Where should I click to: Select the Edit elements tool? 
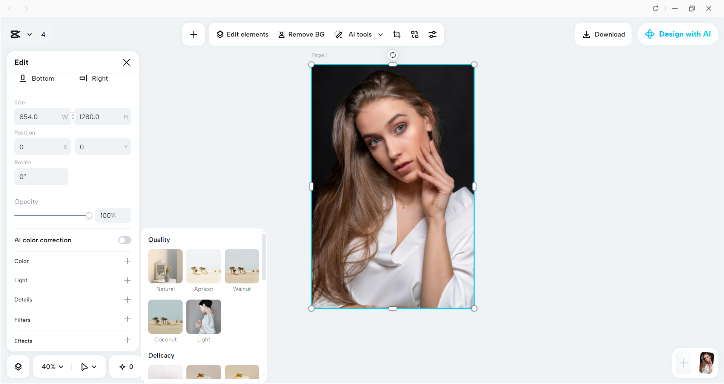(x=242, y=34)
